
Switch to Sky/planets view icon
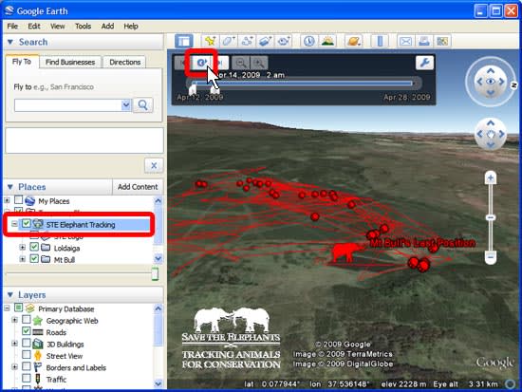(x=354, y=42)
